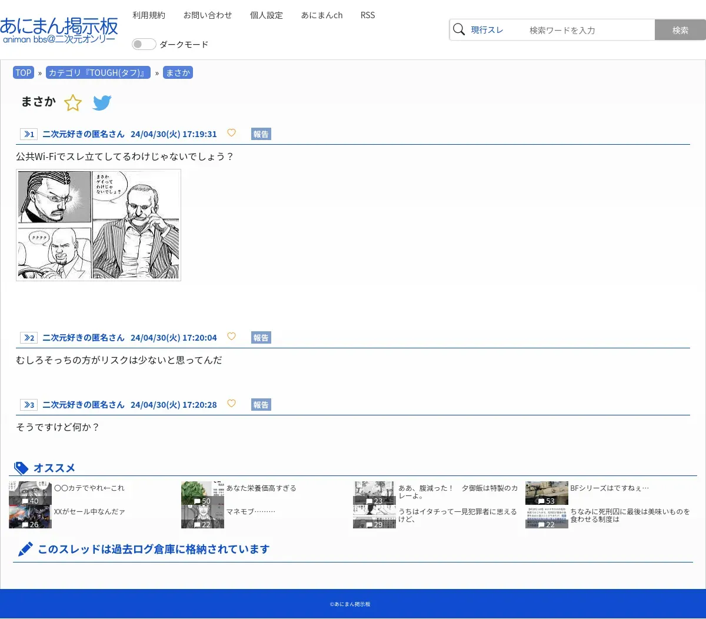Open thumbnail with 29 comments

point(374,517)
